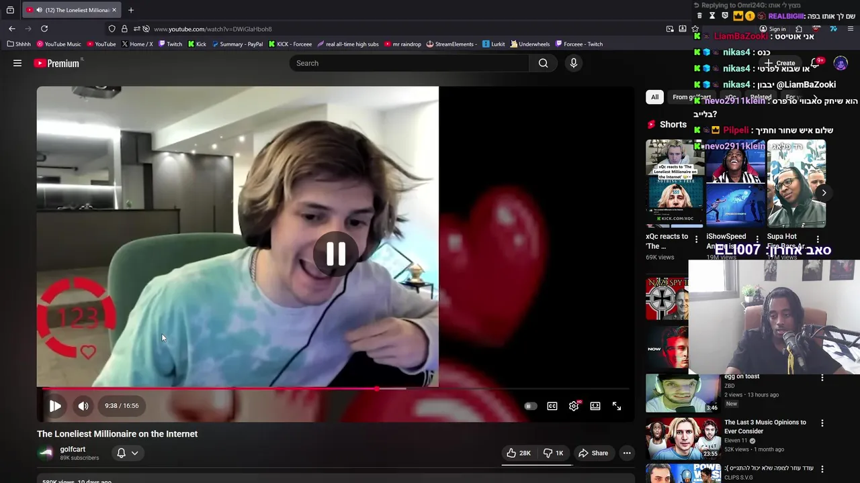Open the iShowSpeed Short thumbnail

[736, 183]
